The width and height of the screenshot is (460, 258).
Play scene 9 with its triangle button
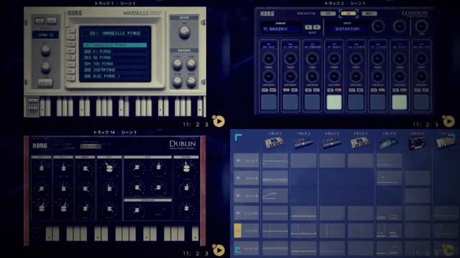pos(239,196)
